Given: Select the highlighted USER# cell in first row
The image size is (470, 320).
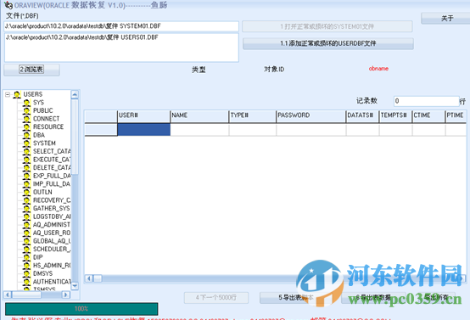Looking at the screenshot, I should click(144, 130).
